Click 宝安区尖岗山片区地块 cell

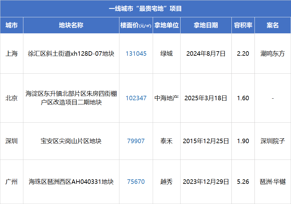tap(71, 141)
